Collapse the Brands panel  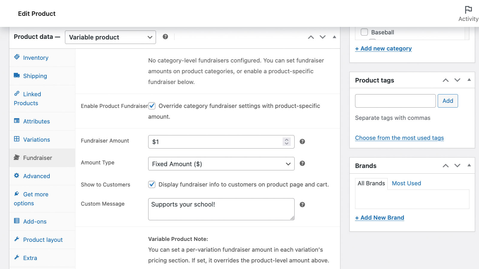pyautogui.click(x=469, y=165)
